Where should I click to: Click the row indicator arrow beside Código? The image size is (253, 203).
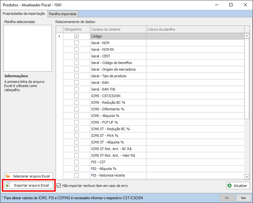pos(59,36)
